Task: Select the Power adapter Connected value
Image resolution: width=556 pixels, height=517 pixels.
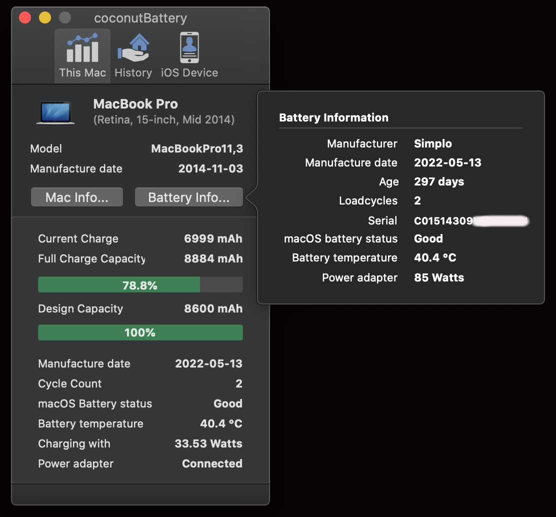Action: coord(212,463)
